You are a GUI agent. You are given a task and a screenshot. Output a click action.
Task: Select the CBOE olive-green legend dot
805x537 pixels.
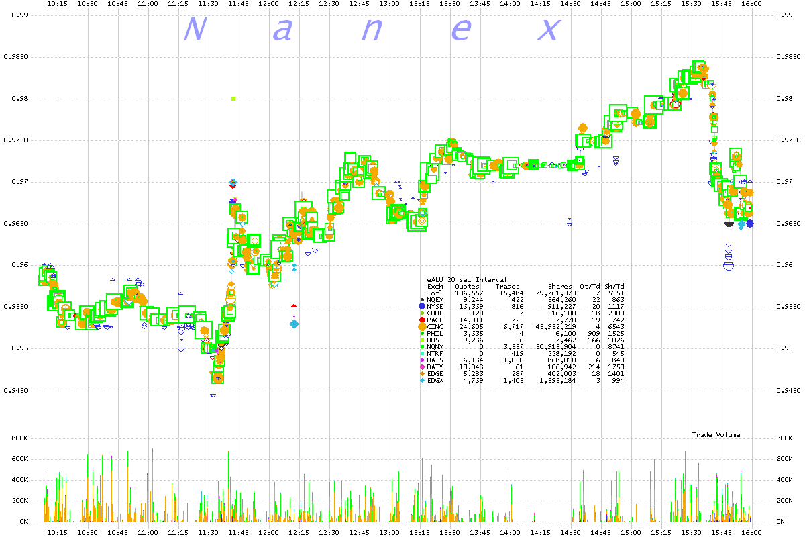[421, 313]
